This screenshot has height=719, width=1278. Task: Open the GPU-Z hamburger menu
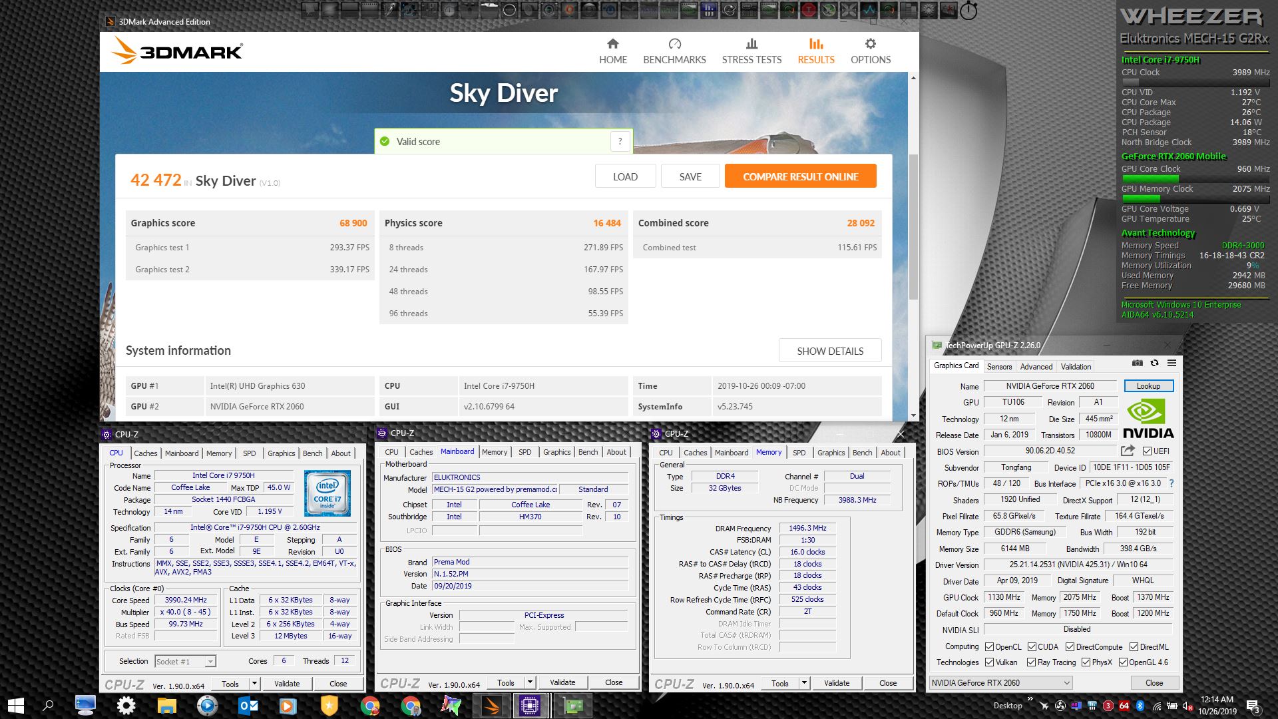(1171, 363)
